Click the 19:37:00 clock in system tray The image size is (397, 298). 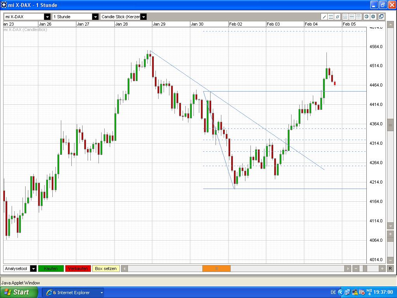coord(383,293)
